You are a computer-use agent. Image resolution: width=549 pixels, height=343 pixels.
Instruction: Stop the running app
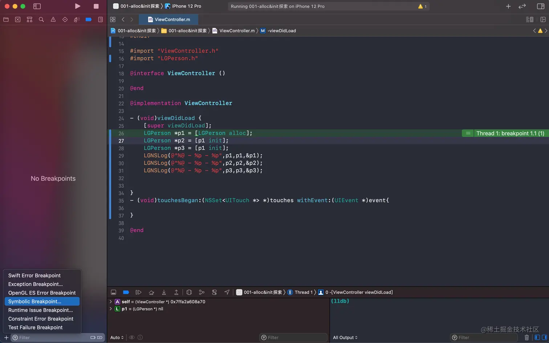point(96,6)
